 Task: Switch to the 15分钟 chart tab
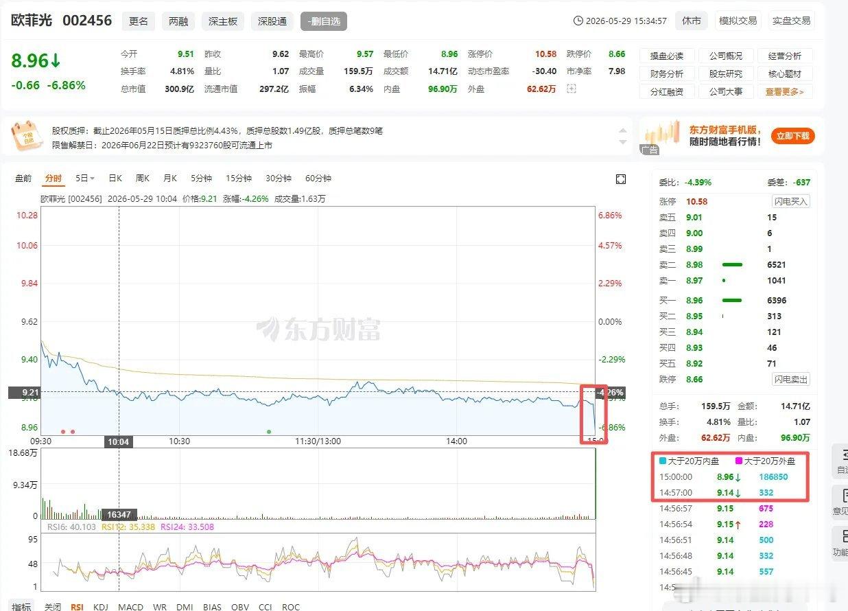click(239, 178)
